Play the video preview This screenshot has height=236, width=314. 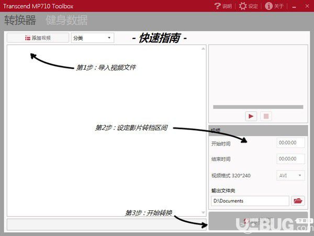[251, 116]
